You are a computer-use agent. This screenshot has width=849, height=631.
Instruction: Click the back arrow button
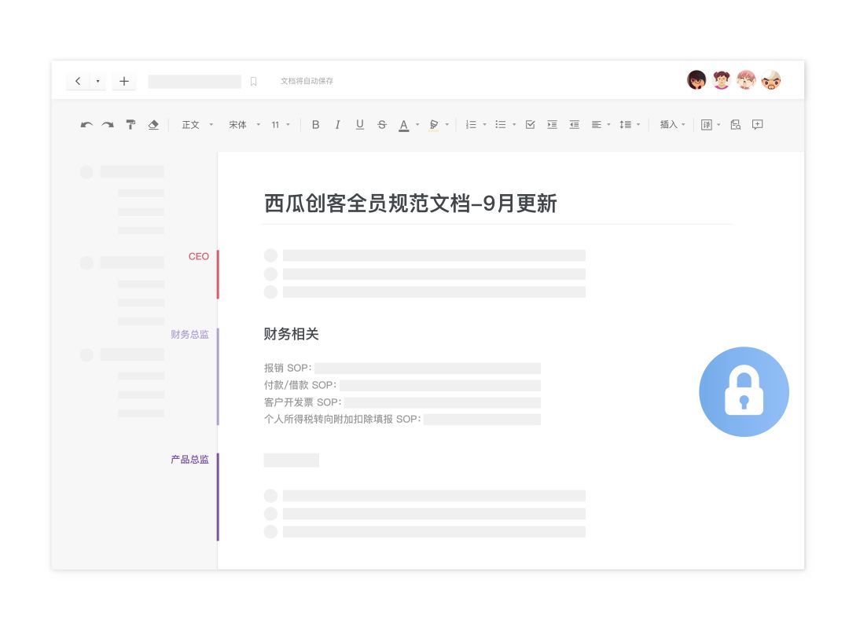click(x=78, y=81)
